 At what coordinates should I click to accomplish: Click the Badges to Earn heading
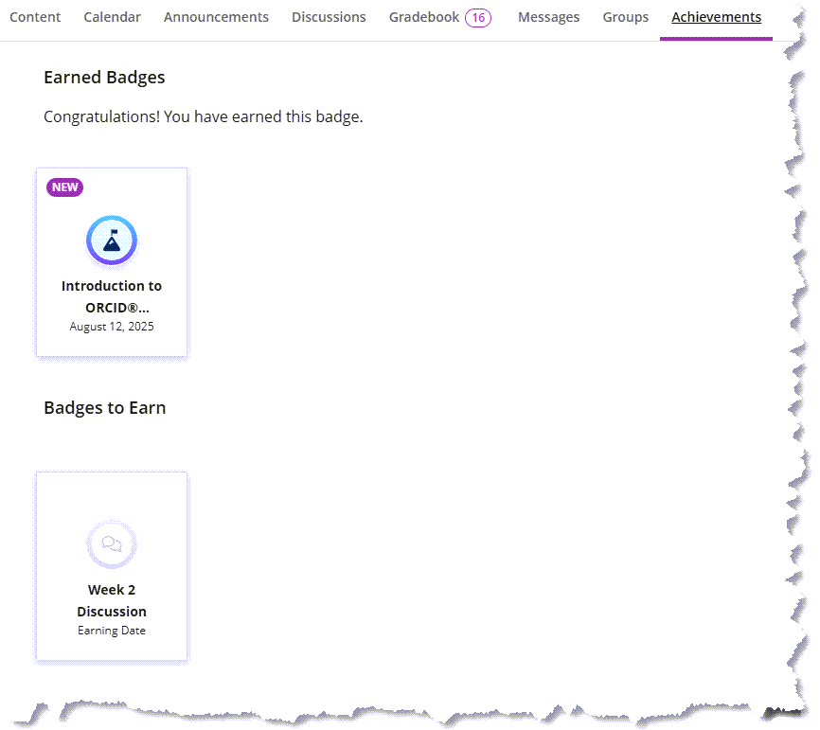104,408
